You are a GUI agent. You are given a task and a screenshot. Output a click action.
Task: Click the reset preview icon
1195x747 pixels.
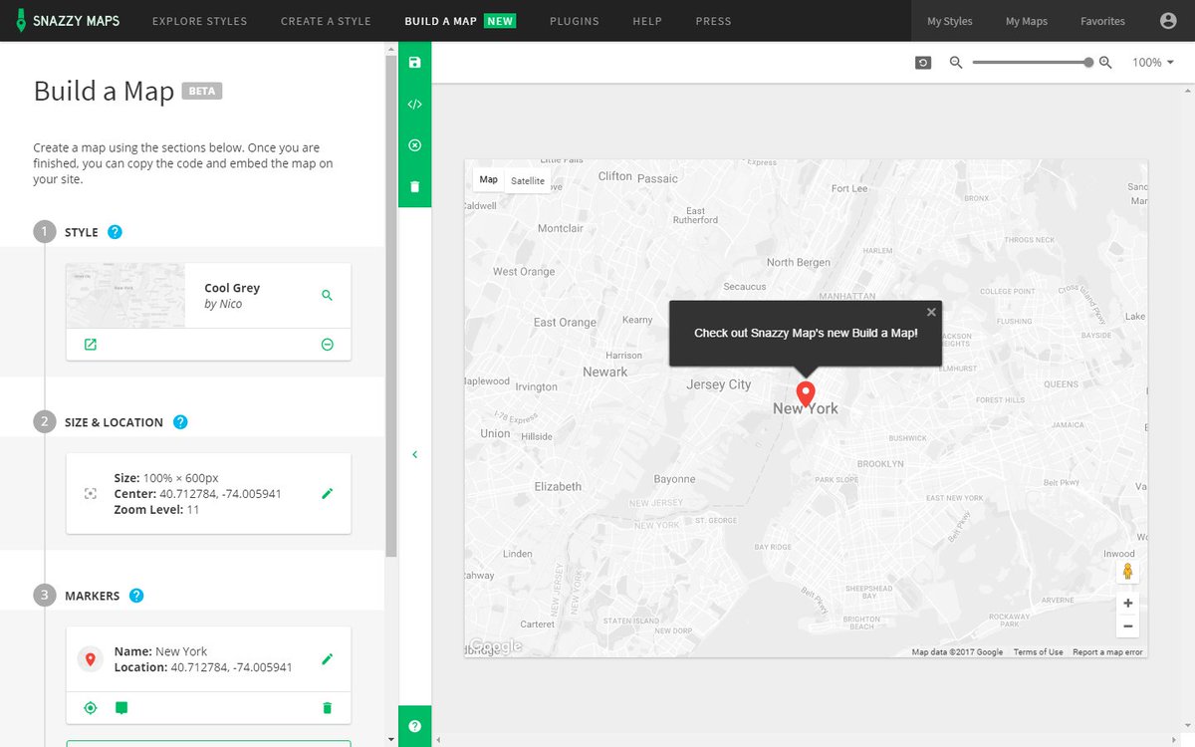923,63
